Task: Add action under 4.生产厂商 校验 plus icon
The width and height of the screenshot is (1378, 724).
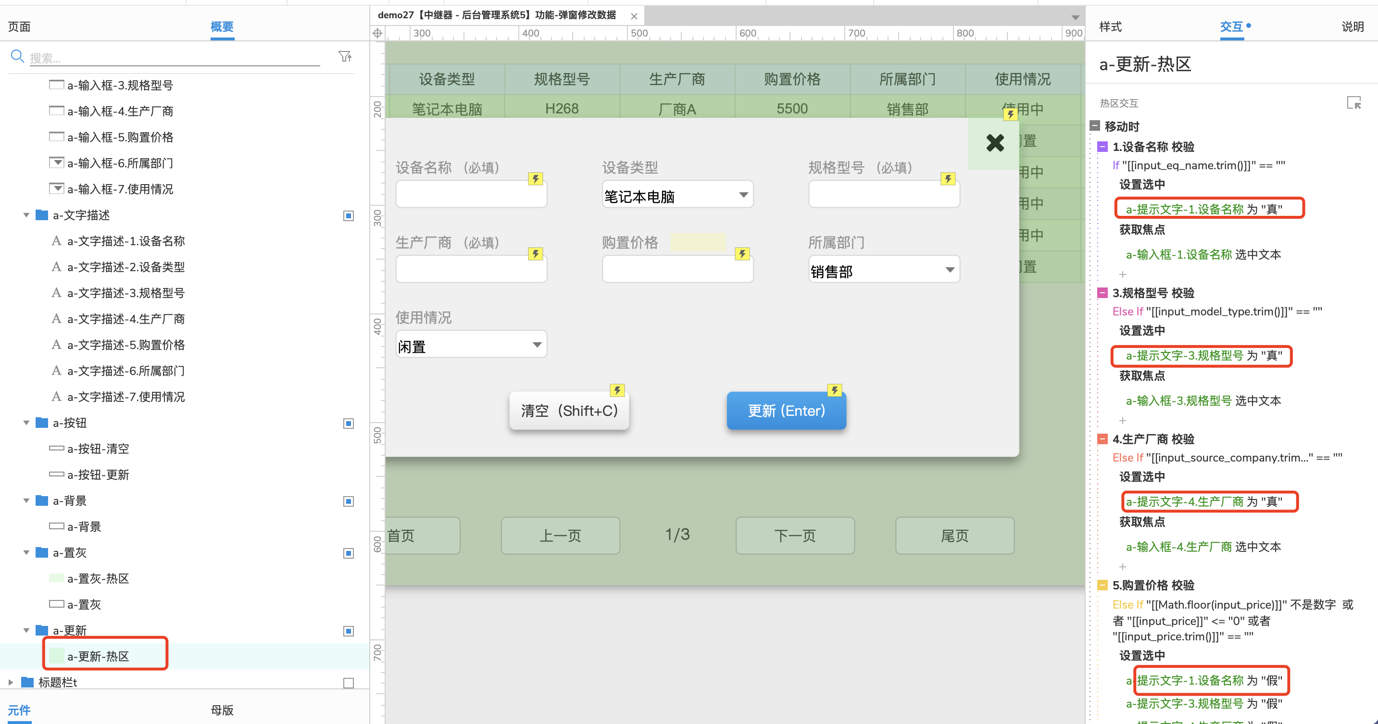Action: 1122,566
